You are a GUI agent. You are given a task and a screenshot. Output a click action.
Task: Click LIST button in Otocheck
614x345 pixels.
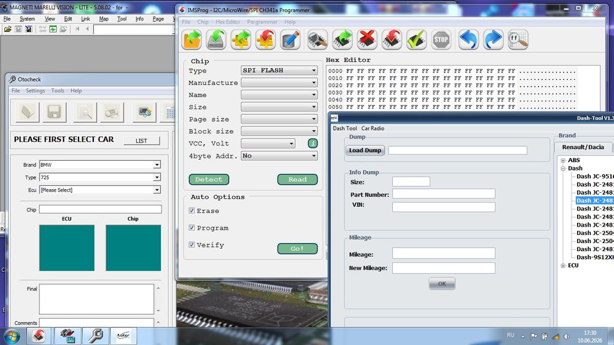(142, 141)
